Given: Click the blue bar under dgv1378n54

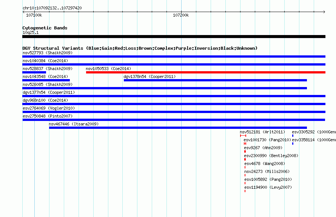Looking at the screenshot, I should click(215, 80).
